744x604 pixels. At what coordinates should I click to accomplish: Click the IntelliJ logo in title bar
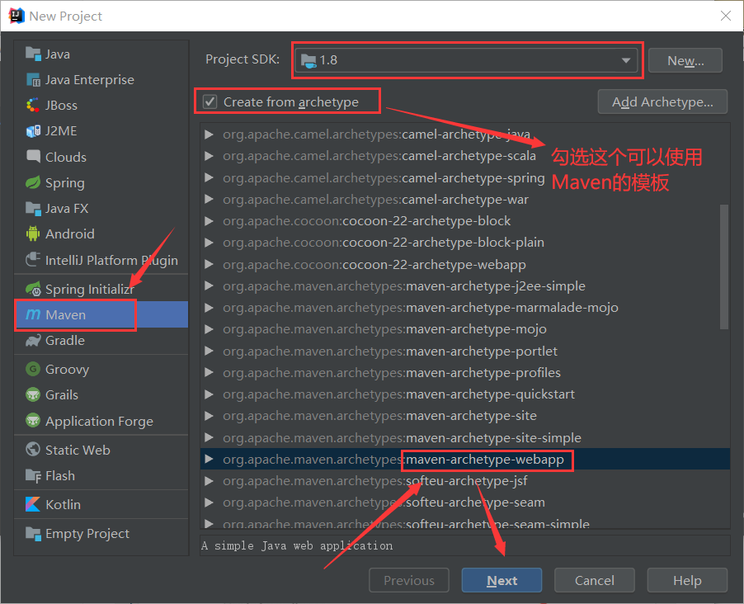(16, 16)
